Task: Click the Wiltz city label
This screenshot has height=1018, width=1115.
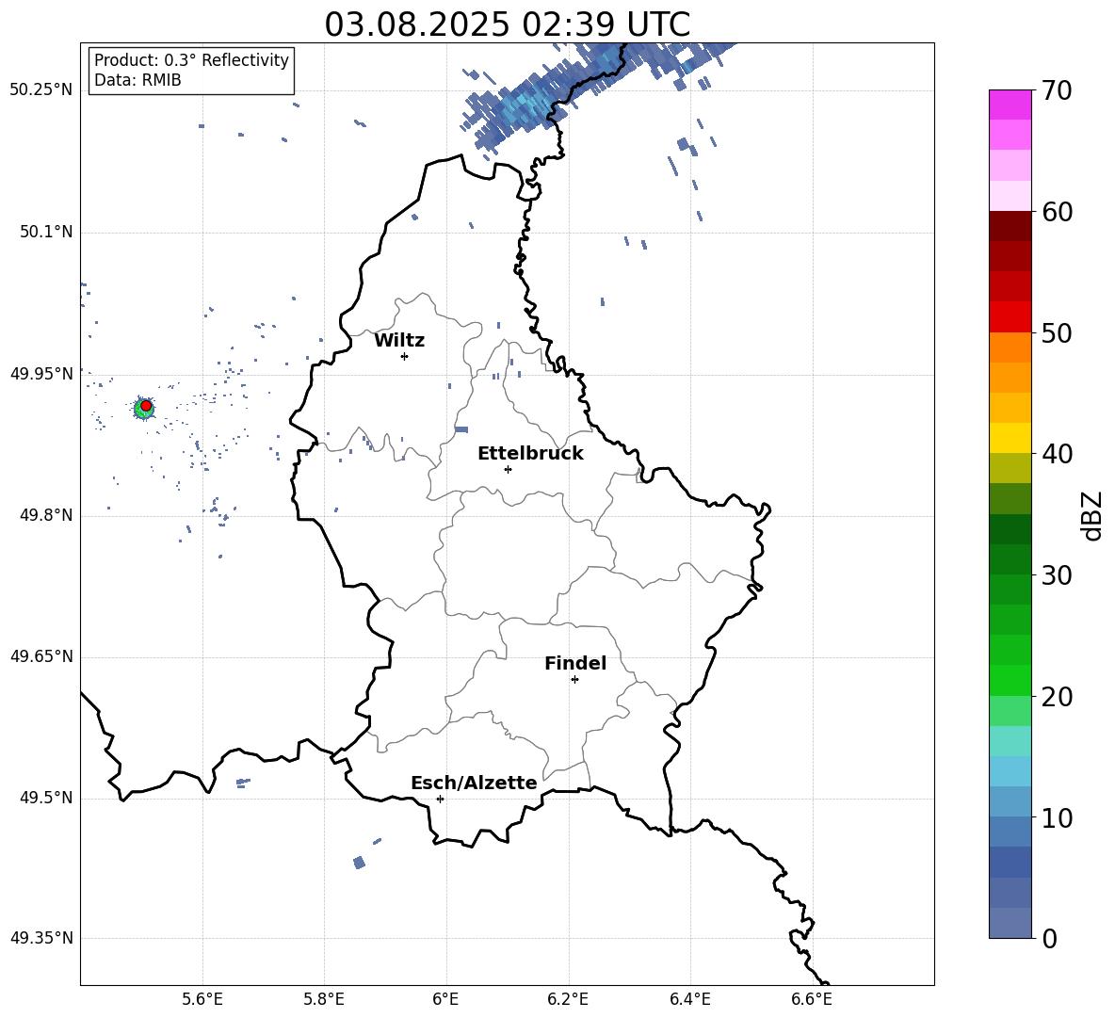Action: pos(399,341)
